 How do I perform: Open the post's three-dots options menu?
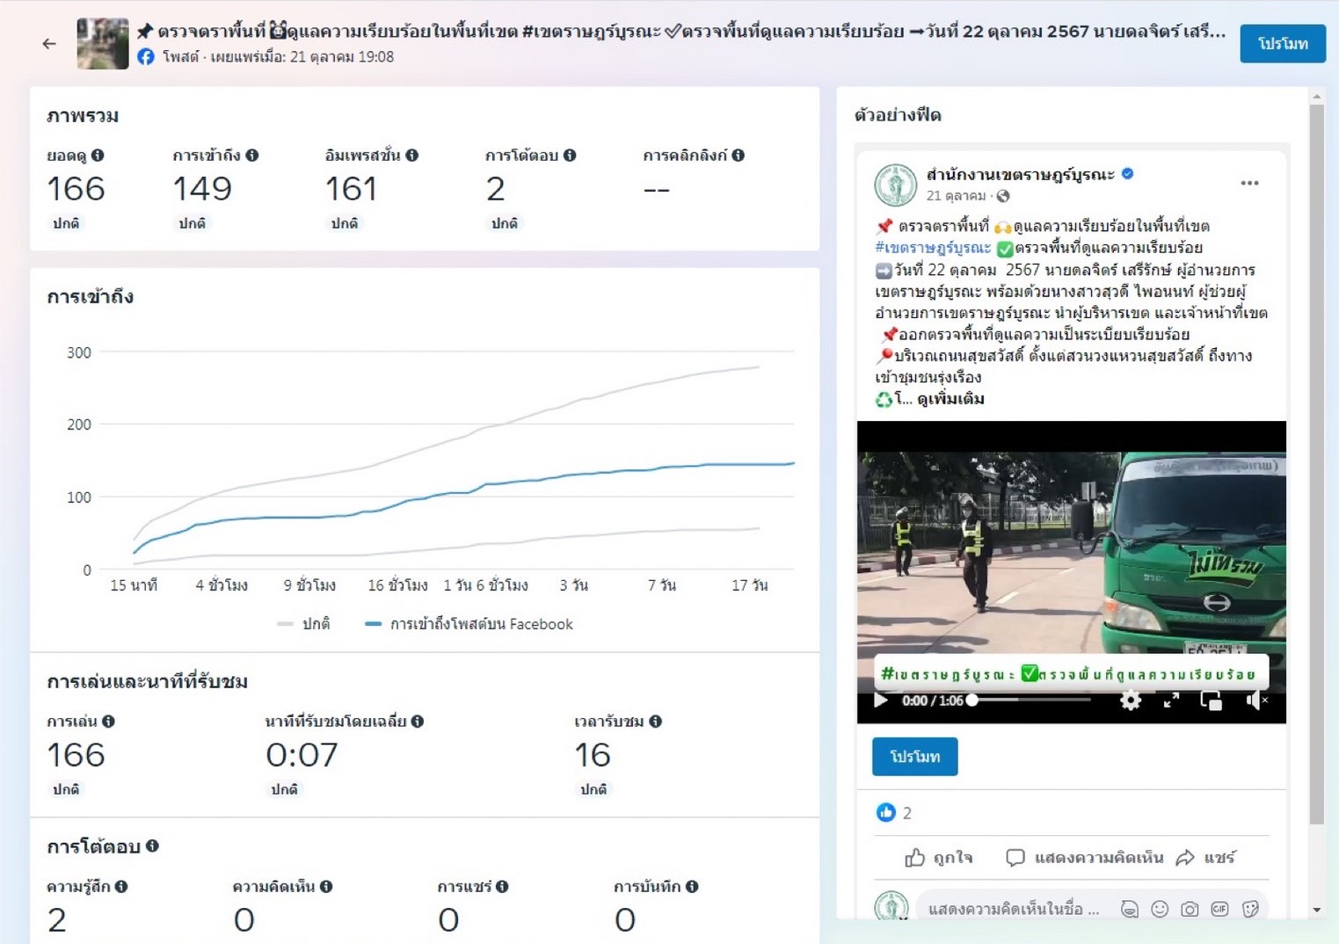[x=1249, y=183]
